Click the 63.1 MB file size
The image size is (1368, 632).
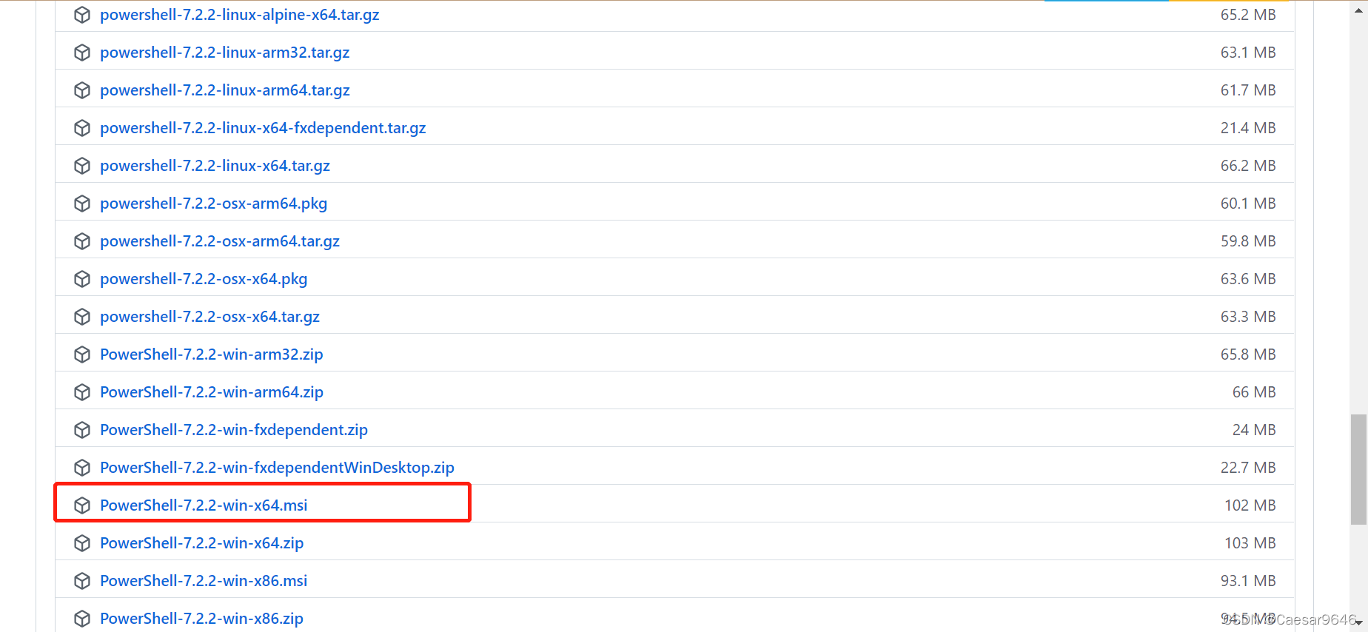[x=1248, y=53]
